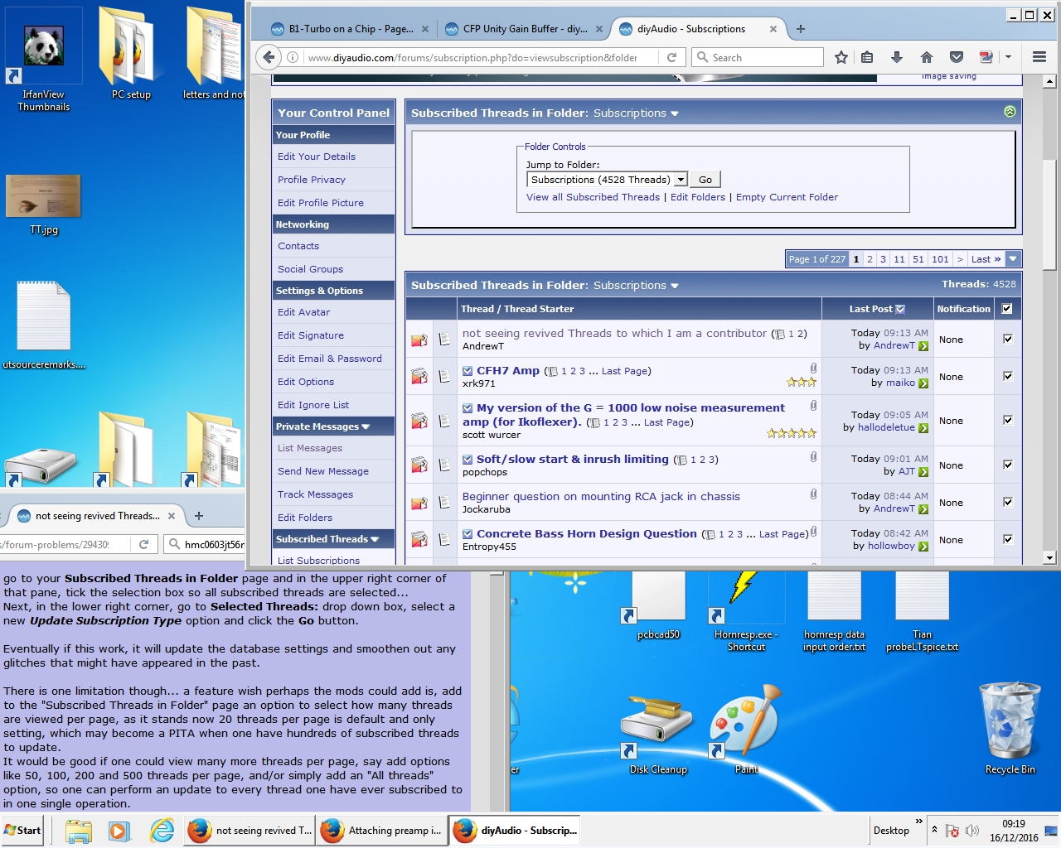Go to last post by AJT
Image resolution: width=1061 pixels, height=848 pixels.
pos(923,472)
